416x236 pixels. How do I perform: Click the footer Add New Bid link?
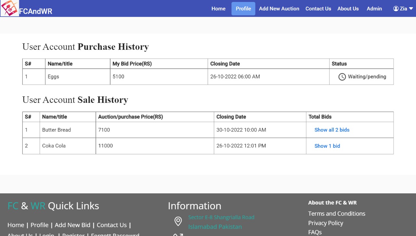pos(72,225)
